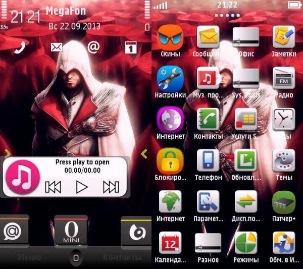Screen dimensions: 303x269
Task: Open Обм. в Интернете app
Action: pyautogui.click(x=284, y=243)
